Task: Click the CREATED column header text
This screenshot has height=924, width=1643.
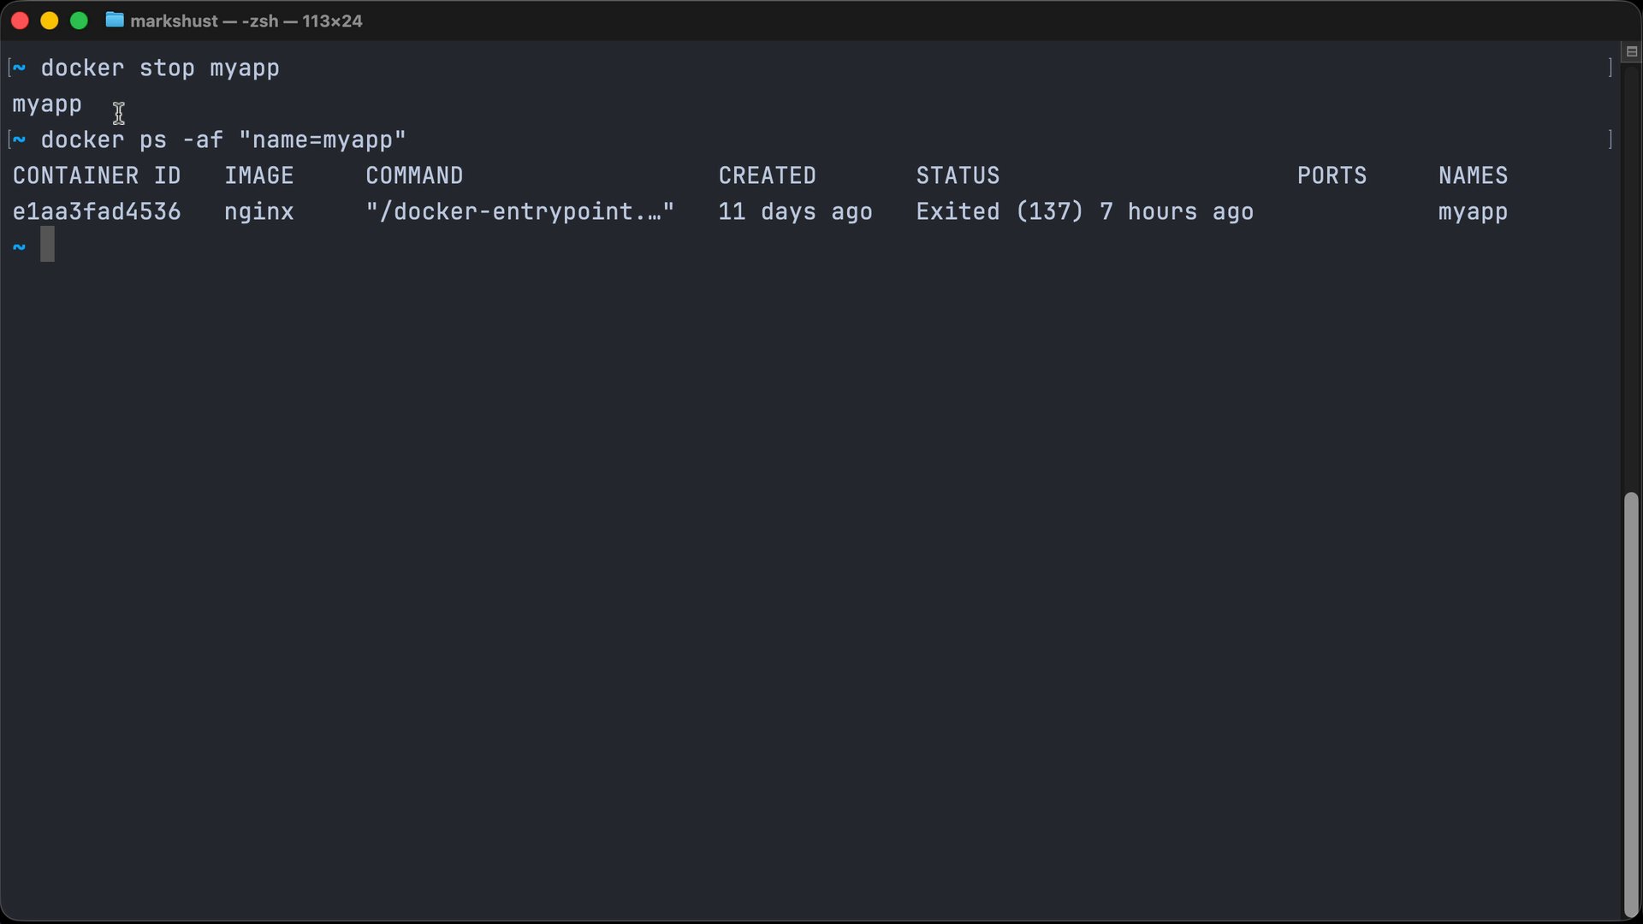Action: click(x=767, y=175)
